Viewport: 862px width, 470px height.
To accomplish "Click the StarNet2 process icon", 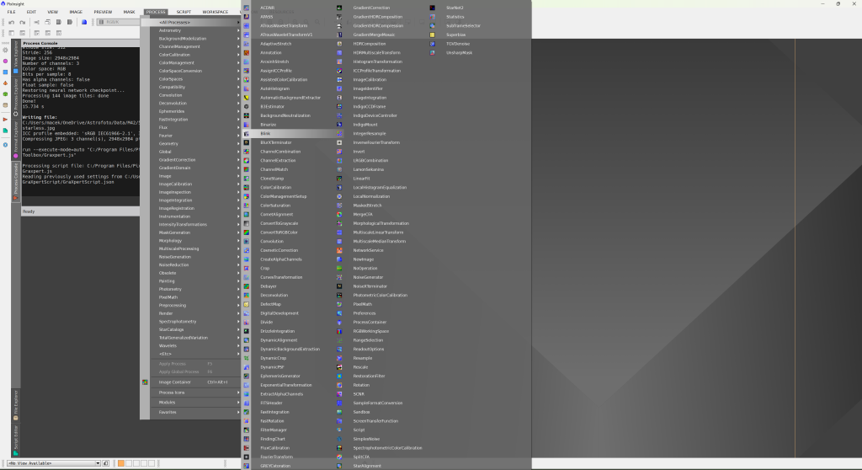I will coord(432,8).
